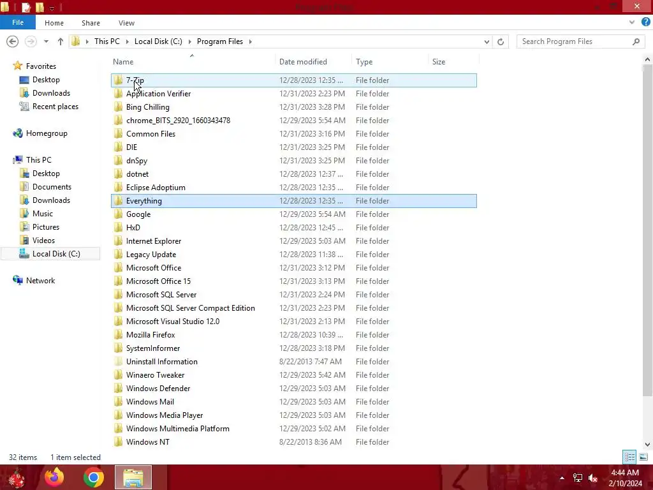Screen dimensions: 653x490
Task: Open Recent places in Favorites
Action: click(x=55, y=107)
